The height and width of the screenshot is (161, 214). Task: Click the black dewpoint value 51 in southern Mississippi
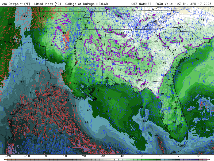[x=82, y=74]
